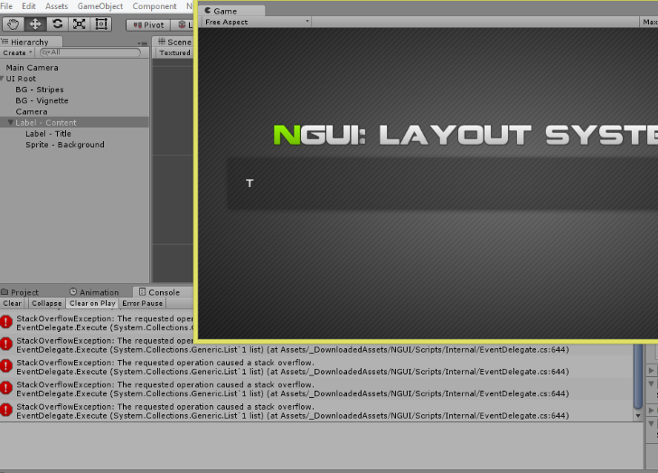Select the third StackOverflowException console entry
The height and width of the screenshot is (473, 658).
pos(317,367)
